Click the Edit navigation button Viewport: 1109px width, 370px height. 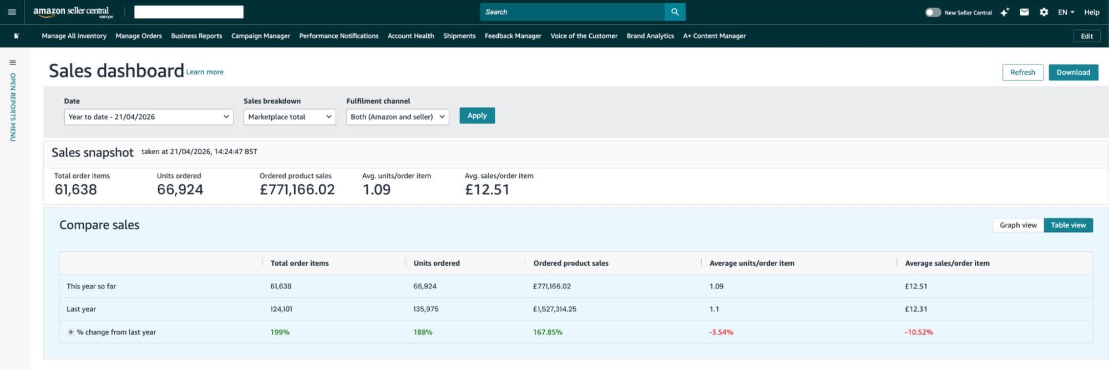click(x=1087, y=36)
